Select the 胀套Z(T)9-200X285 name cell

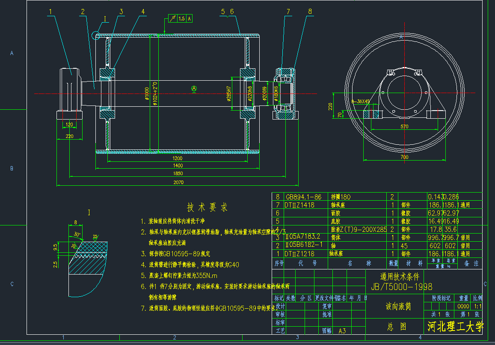coord(358,229)
